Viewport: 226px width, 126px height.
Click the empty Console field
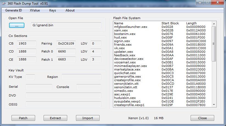coord(89,87)
